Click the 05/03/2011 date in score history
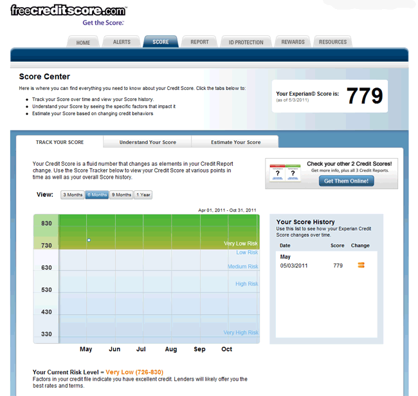This screenshot has height=396, width=418. point(294,265)
